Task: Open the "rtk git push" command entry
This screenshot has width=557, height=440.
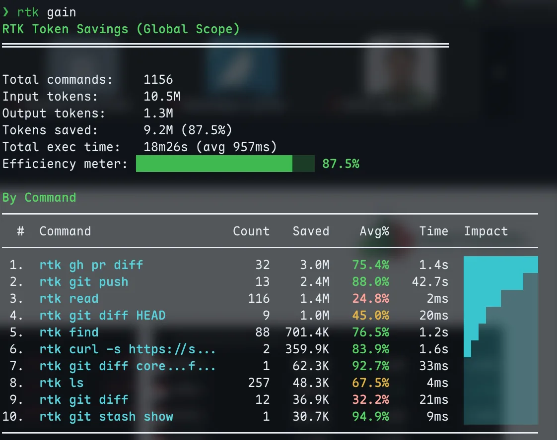Action: click(83, 282)
